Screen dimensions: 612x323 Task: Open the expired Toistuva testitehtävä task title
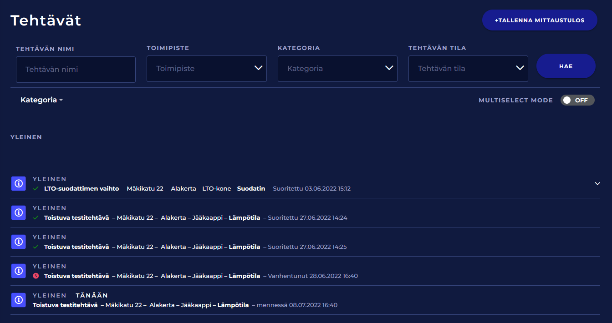pyautogui.click(x=76, y=276)
